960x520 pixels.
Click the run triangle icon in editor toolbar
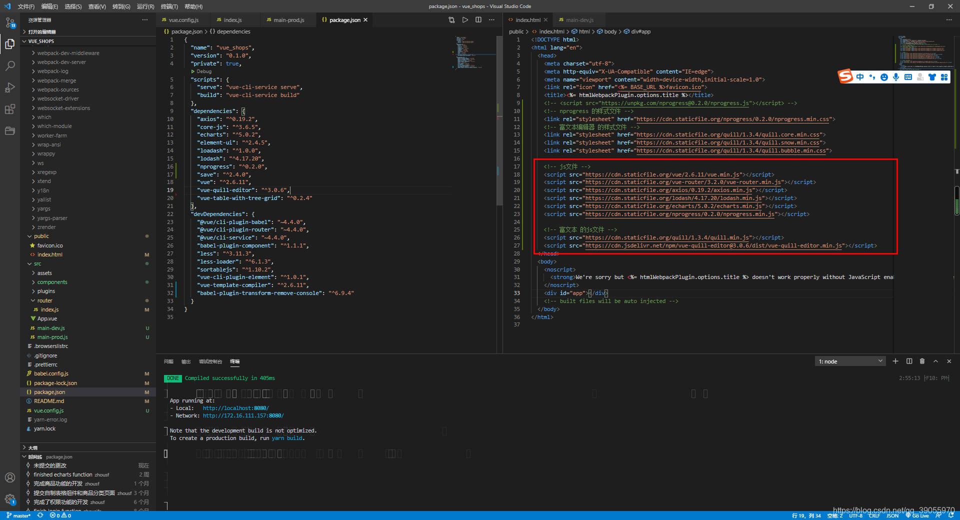click(x=465, y=20)
